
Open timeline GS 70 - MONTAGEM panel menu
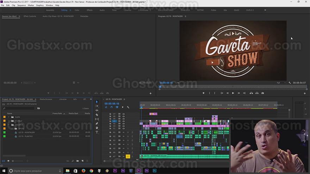[124, 99]
